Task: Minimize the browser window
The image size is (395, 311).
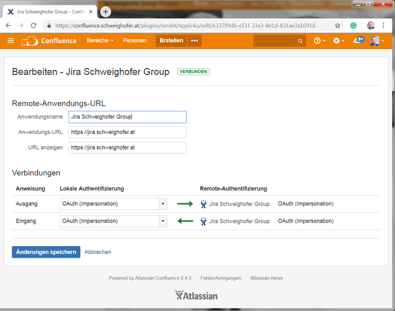Action: click(358, 4)
